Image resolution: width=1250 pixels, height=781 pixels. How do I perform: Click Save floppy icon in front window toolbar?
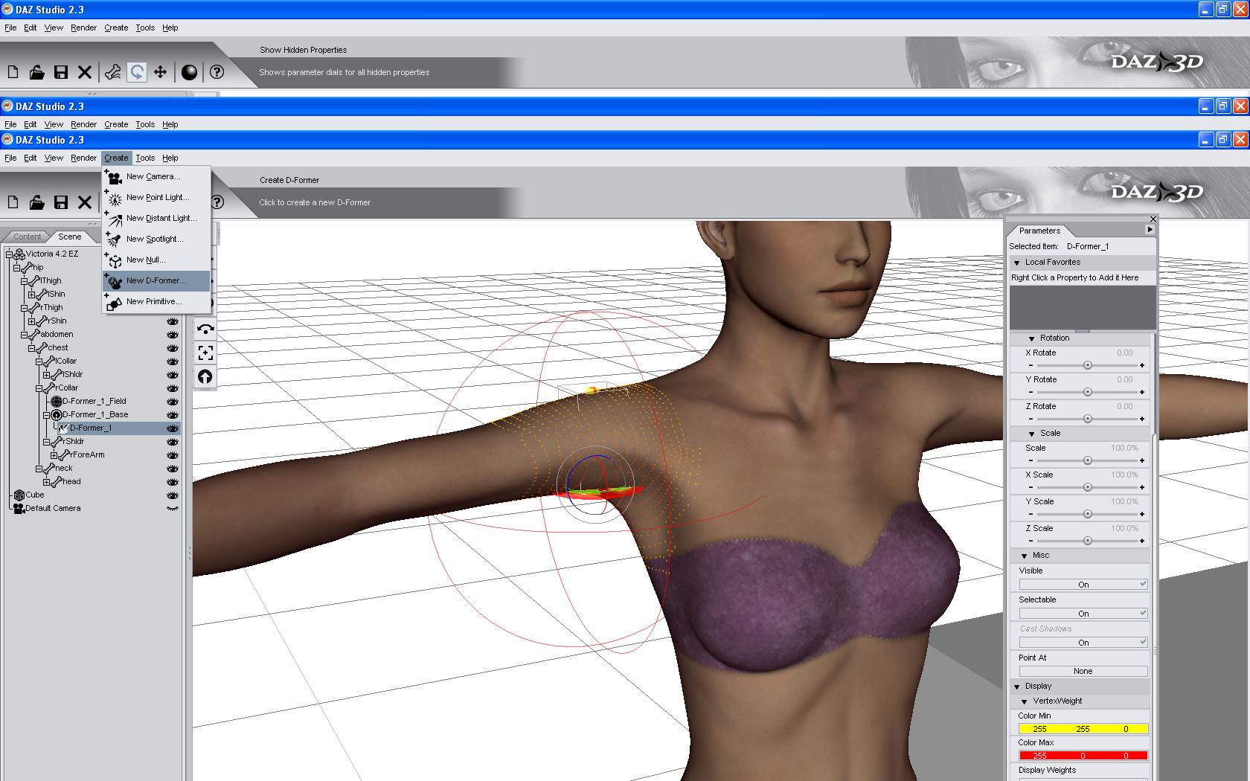click(x=61, y=202)
